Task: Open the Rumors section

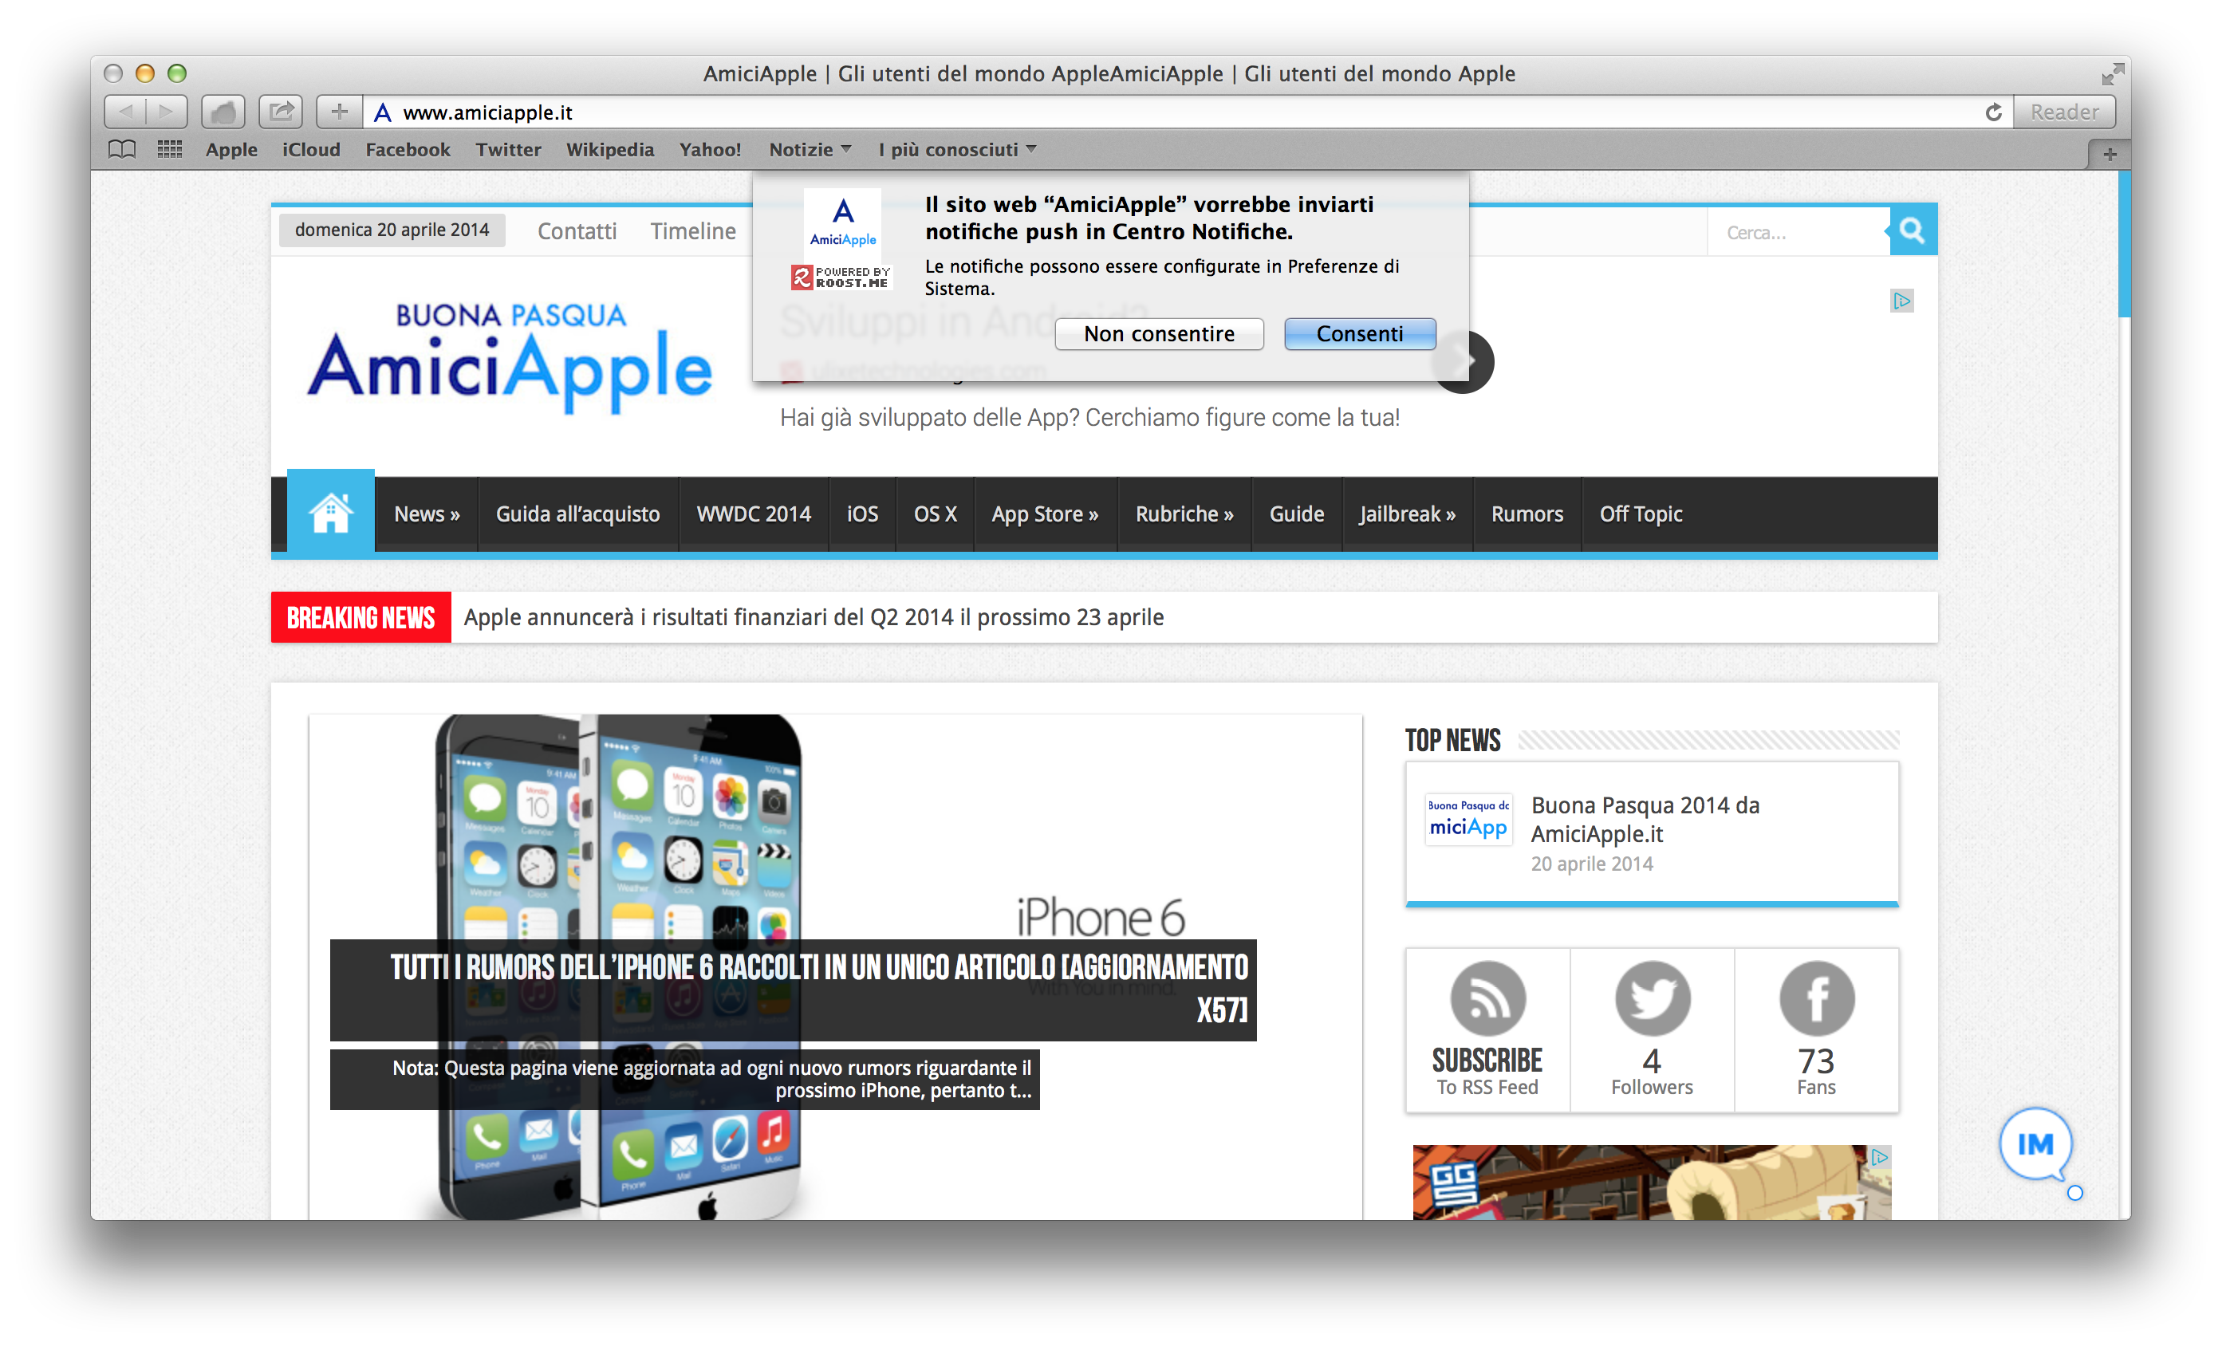Action: [1527, 514]
